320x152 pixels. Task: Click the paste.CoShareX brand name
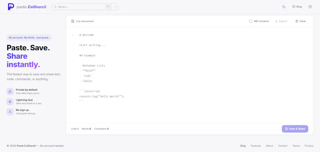pyautogui.click(x=32, y=7)
